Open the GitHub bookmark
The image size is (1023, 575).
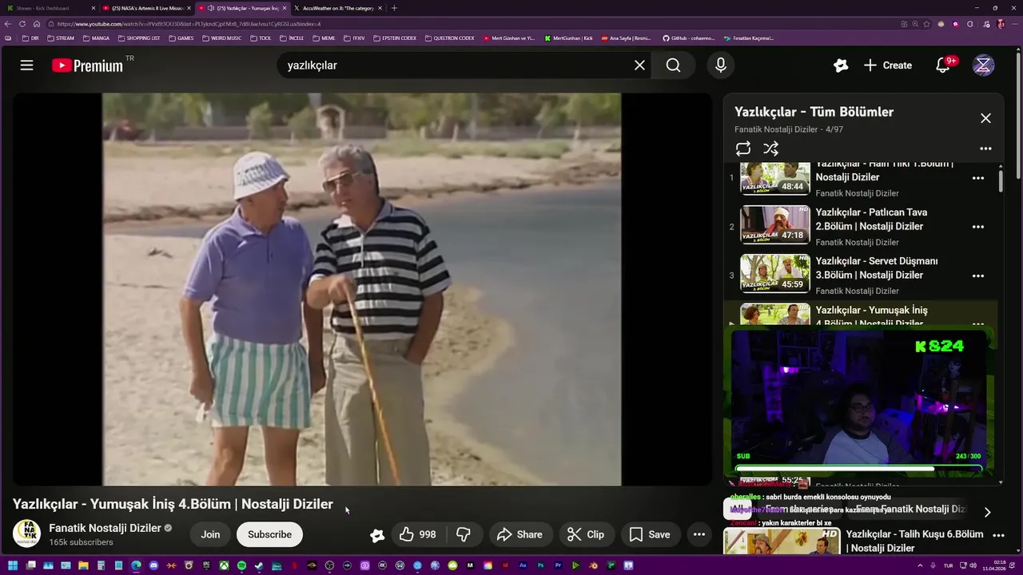[x=689, y=38]
